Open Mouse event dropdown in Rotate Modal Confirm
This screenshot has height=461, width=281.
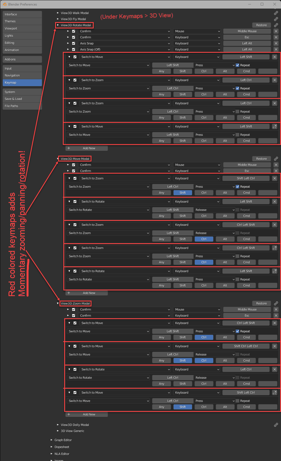coord(197,31)
